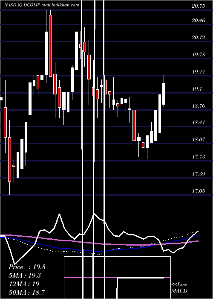Click the large red candle dropping to 18.07
This screenshot has height=299, width=213.
pyautogui.click(x=134, y=125)
